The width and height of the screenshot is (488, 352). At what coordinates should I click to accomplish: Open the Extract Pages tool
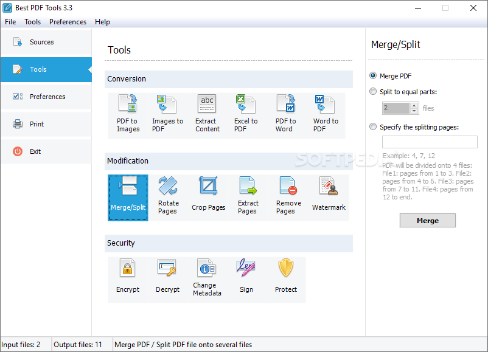(x=248, y=198)
